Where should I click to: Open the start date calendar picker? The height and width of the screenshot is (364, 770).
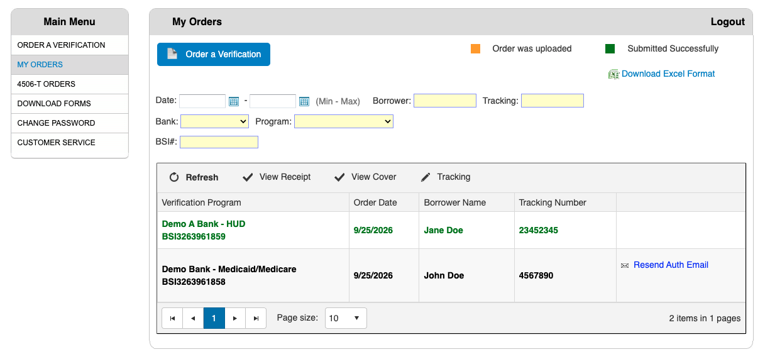(234, 101)
